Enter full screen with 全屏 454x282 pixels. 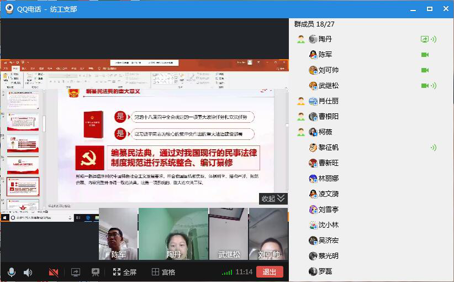point(124,272)
